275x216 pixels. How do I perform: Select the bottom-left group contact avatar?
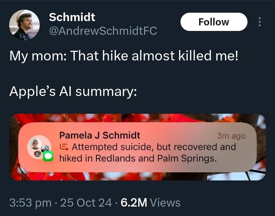37,153
